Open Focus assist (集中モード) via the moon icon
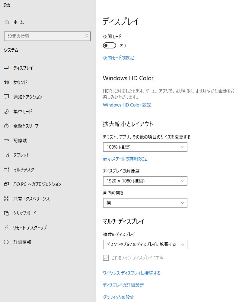236x302 pixels. (6, 111)
